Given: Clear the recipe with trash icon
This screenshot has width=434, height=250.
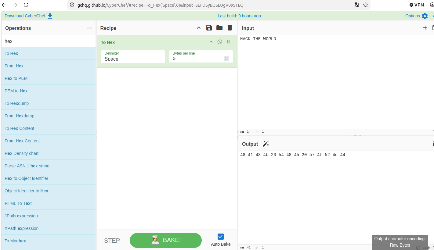Looking at the screenshot, I should (x=230, y=28).
